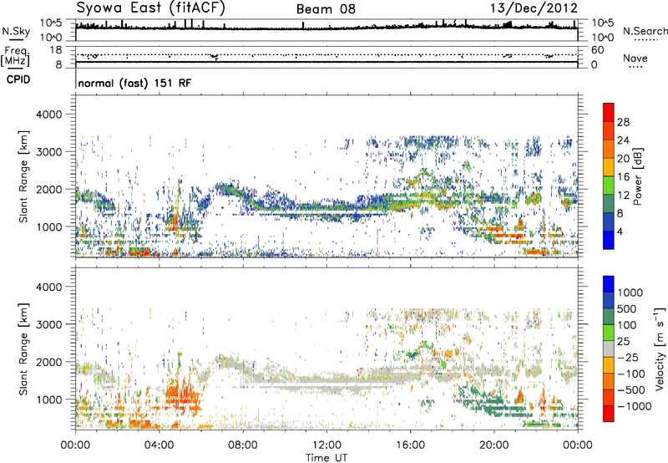
Task: Click the '08:00' time axis label
Action: pyautogui.click(x=243, y=445)
